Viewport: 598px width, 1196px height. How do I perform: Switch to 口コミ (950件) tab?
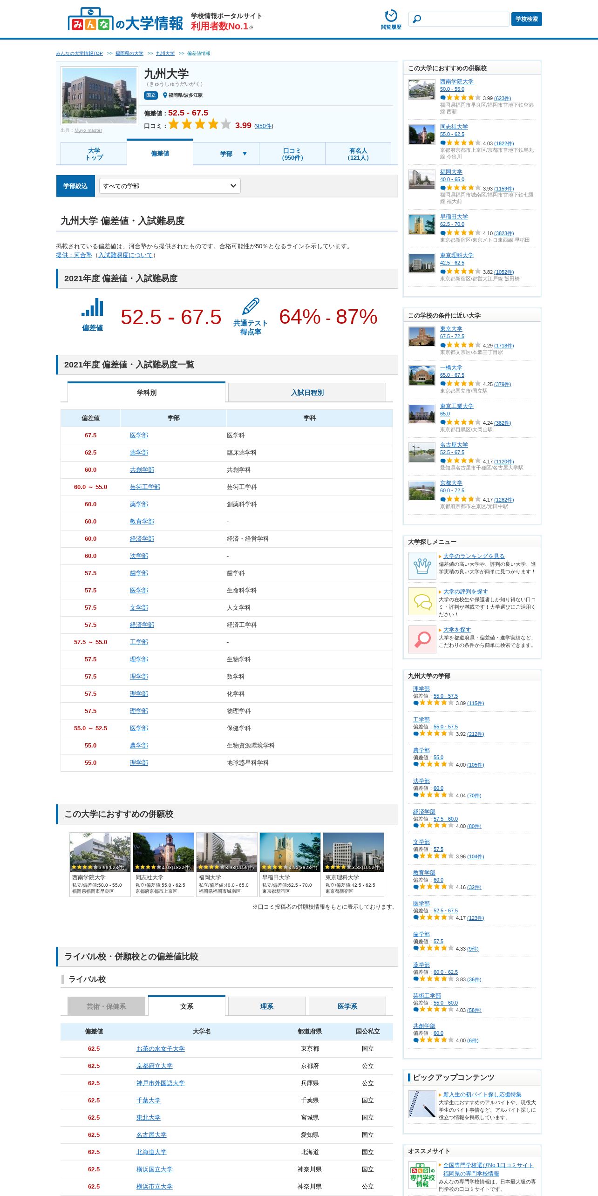click(292, 154)
